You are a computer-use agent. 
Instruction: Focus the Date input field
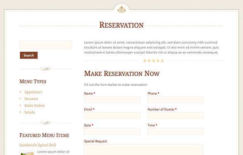(x=112, y=131)
